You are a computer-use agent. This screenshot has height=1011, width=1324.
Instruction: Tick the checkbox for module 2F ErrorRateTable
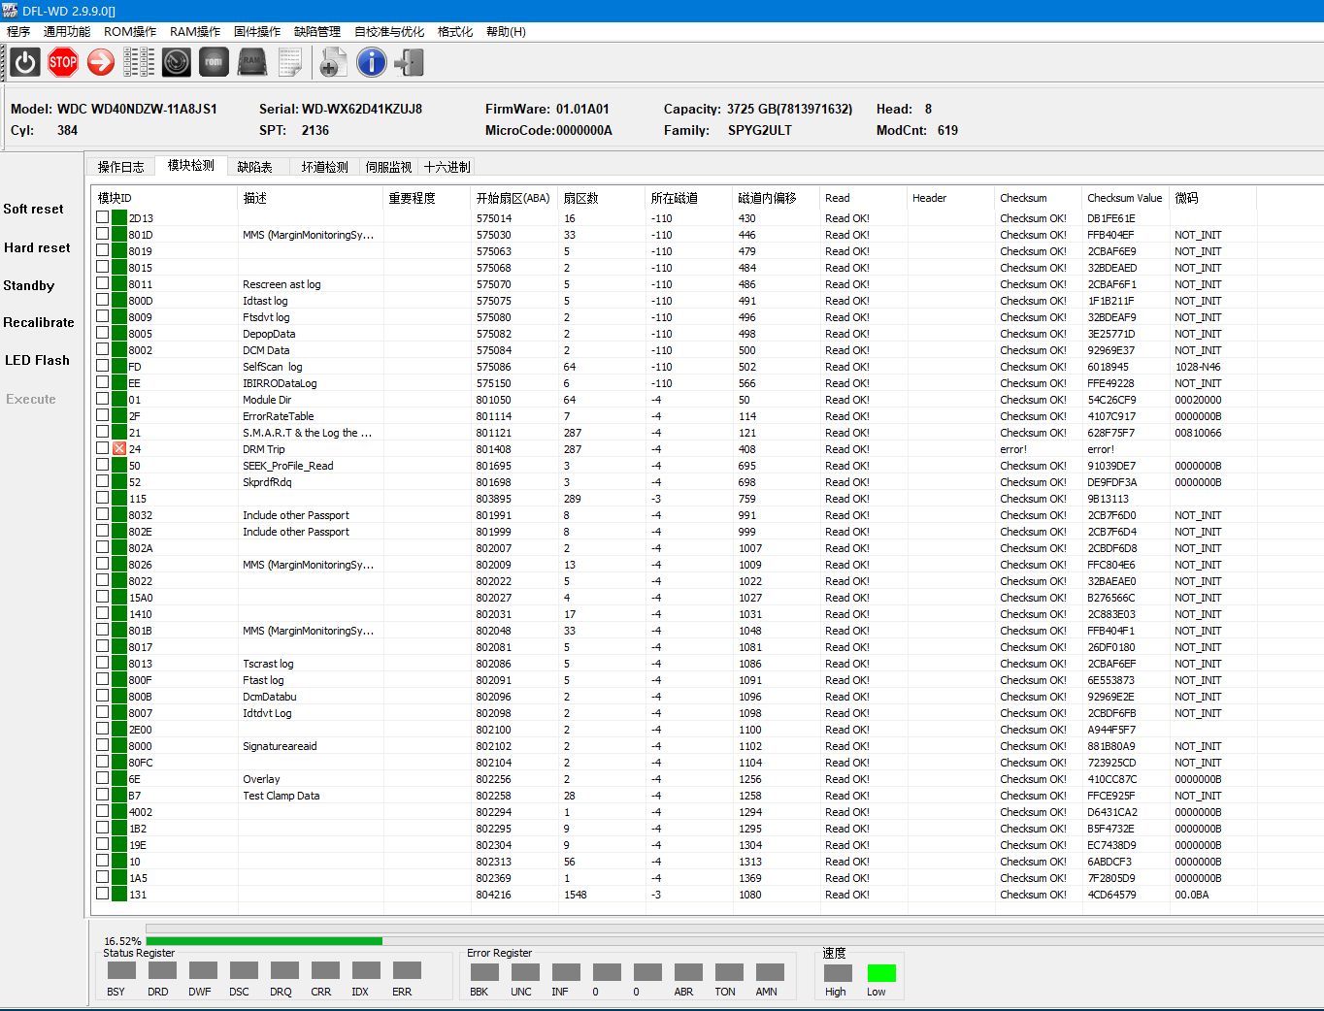pyautogui.click(x=103, y=415)
